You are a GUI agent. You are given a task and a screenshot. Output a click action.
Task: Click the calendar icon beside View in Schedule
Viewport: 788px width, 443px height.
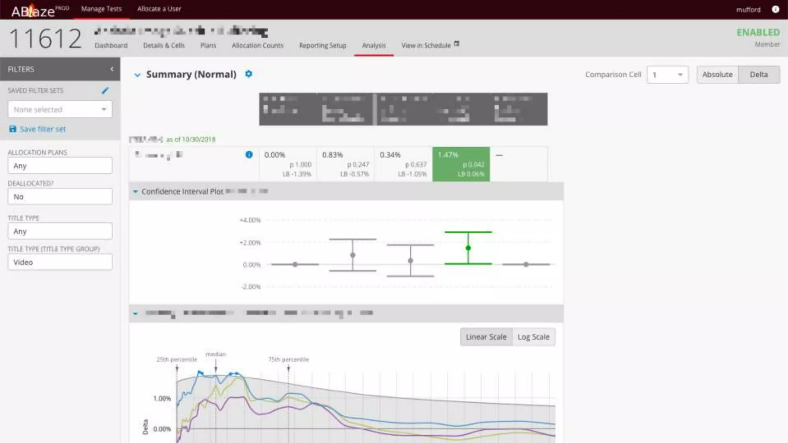[x=457, y=44]
